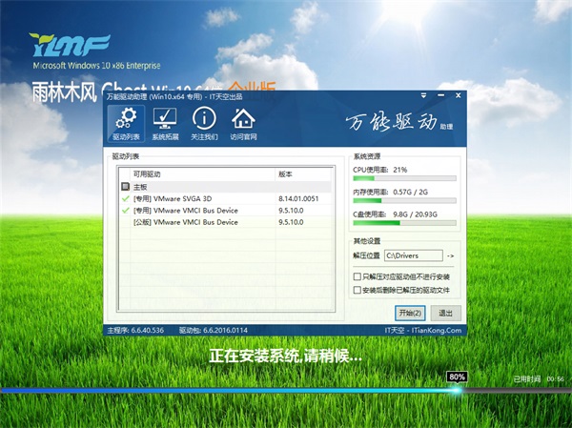Toggle checkmark for VMware SVGA 3D driver
This screenshot has width=572, height=428.
(x=125, y=198)
